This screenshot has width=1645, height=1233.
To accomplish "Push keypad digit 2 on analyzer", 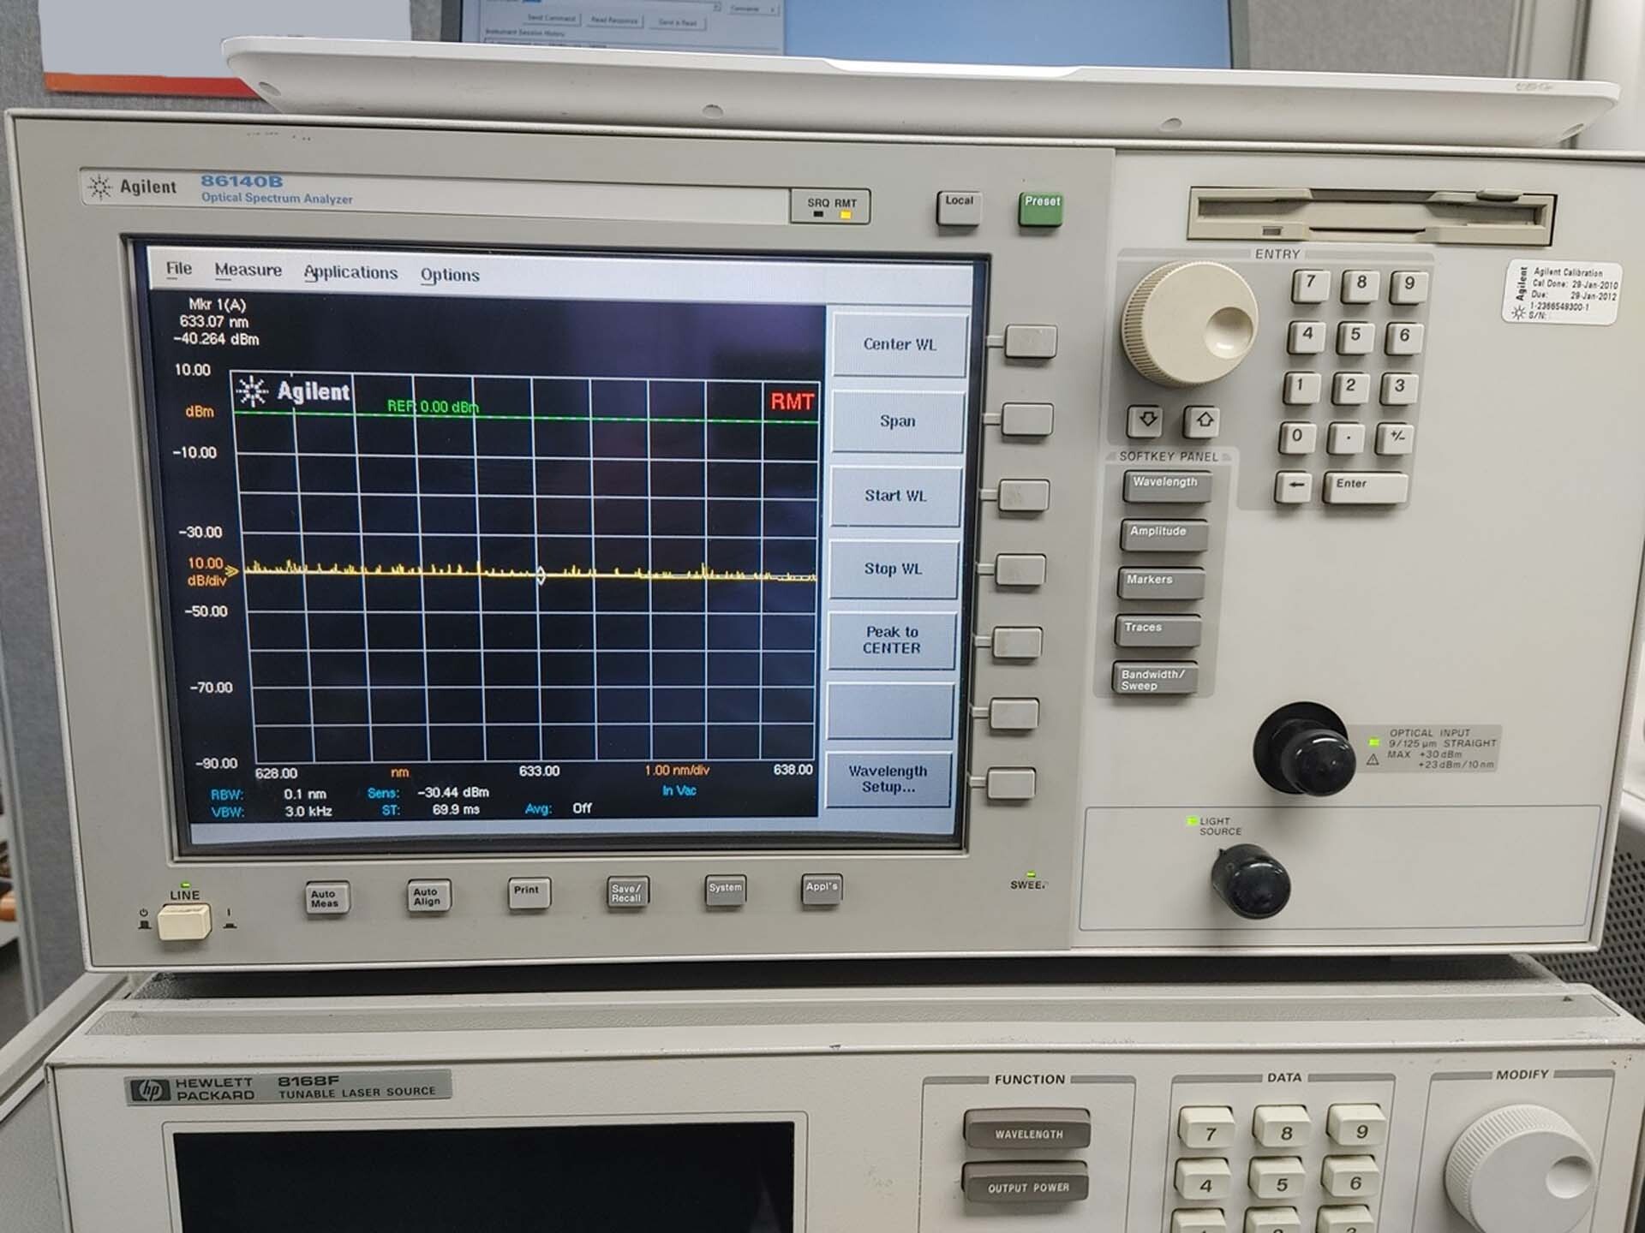I will [1350, 389].
